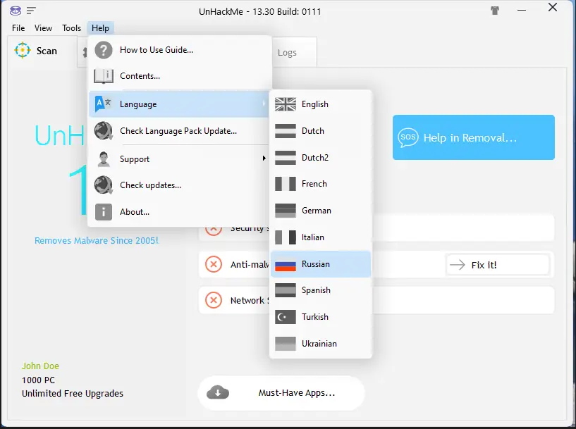Click the cloud download icon on Must-Have Apps

(218, 392)
